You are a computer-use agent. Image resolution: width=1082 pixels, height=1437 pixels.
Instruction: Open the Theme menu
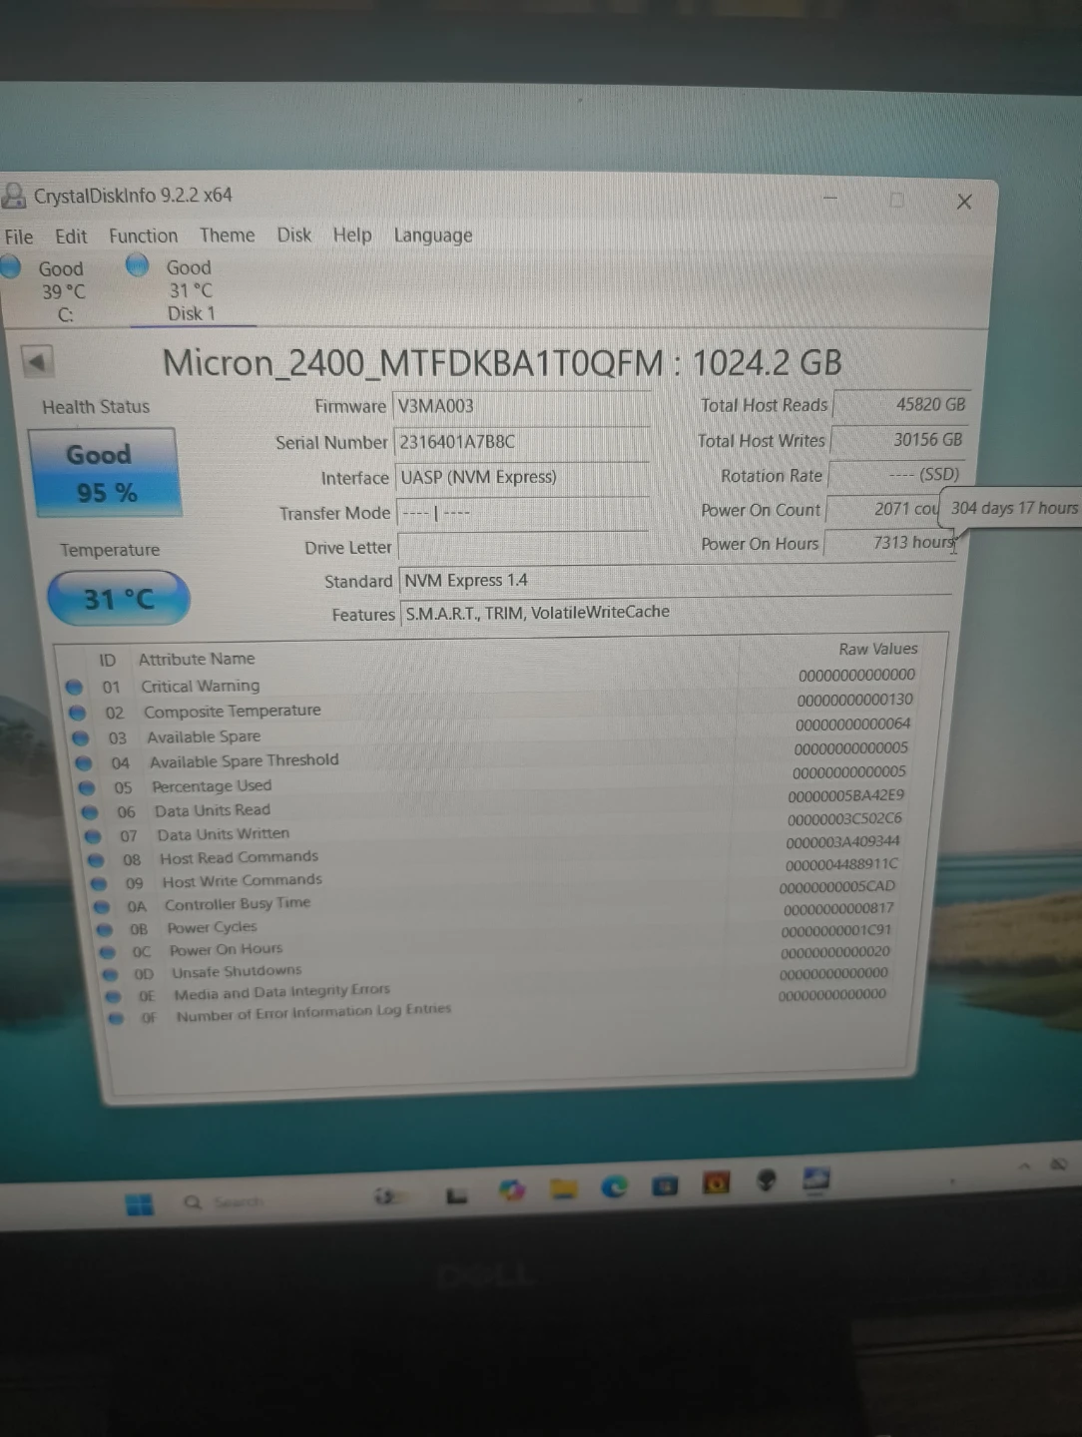coord(228,236)
